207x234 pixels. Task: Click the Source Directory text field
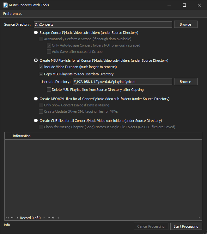pos(103,24)
